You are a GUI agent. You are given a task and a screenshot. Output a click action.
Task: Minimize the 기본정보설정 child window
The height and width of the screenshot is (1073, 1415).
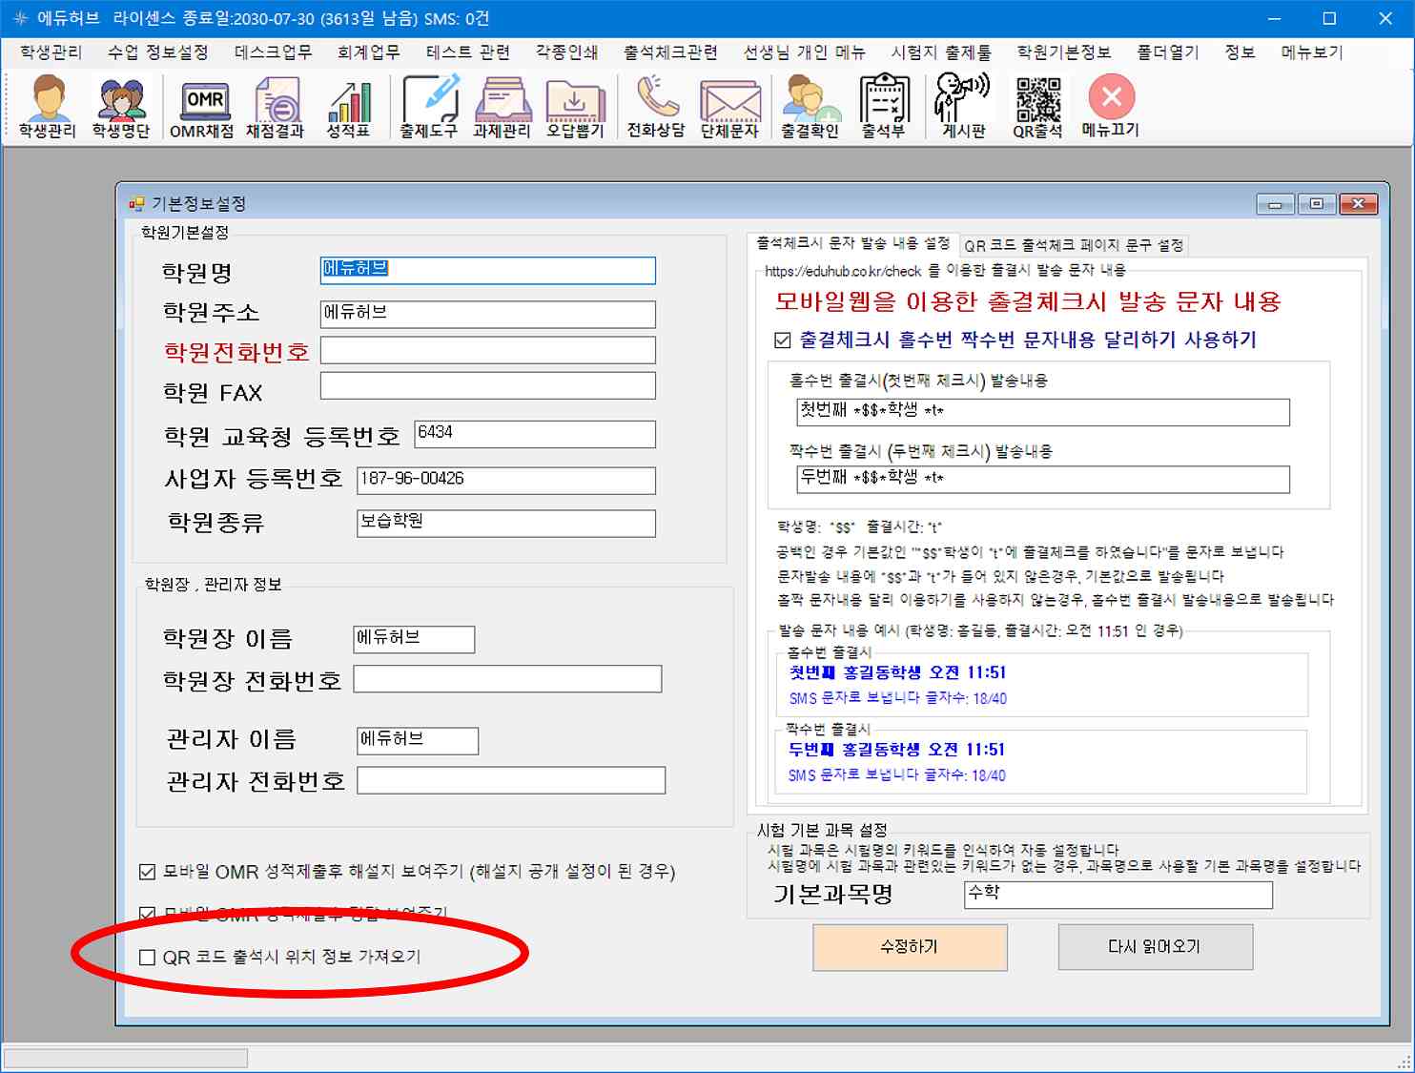1276,204
